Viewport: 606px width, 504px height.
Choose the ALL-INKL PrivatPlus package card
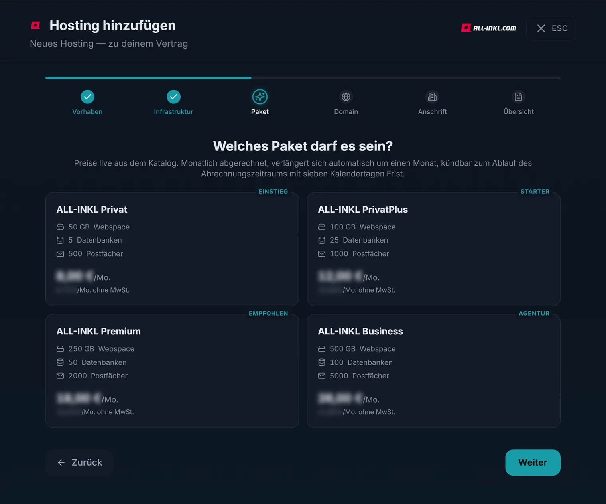[x=434, y=249]
